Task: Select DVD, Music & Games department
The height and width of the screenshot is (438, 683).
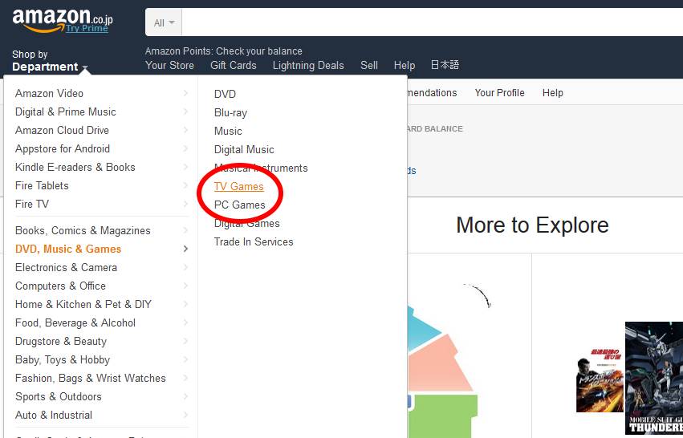Action: coord(68,249)
